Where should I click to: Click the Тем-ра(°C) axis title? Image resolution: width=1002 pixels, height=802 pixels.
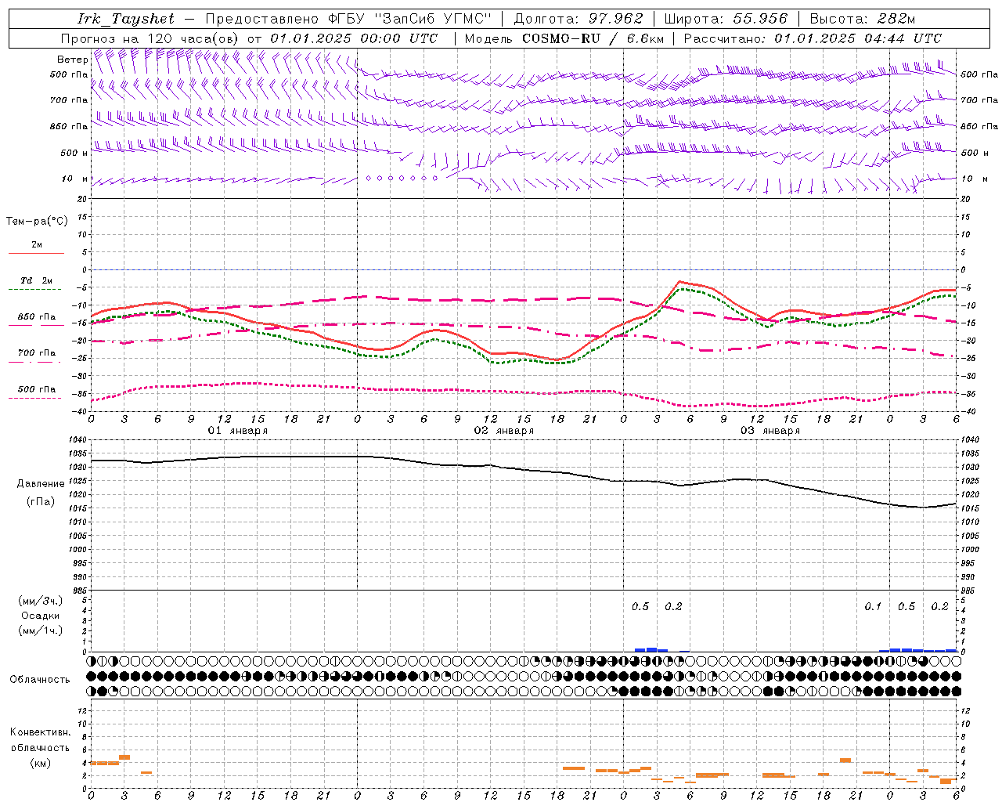tap(37, 222)
